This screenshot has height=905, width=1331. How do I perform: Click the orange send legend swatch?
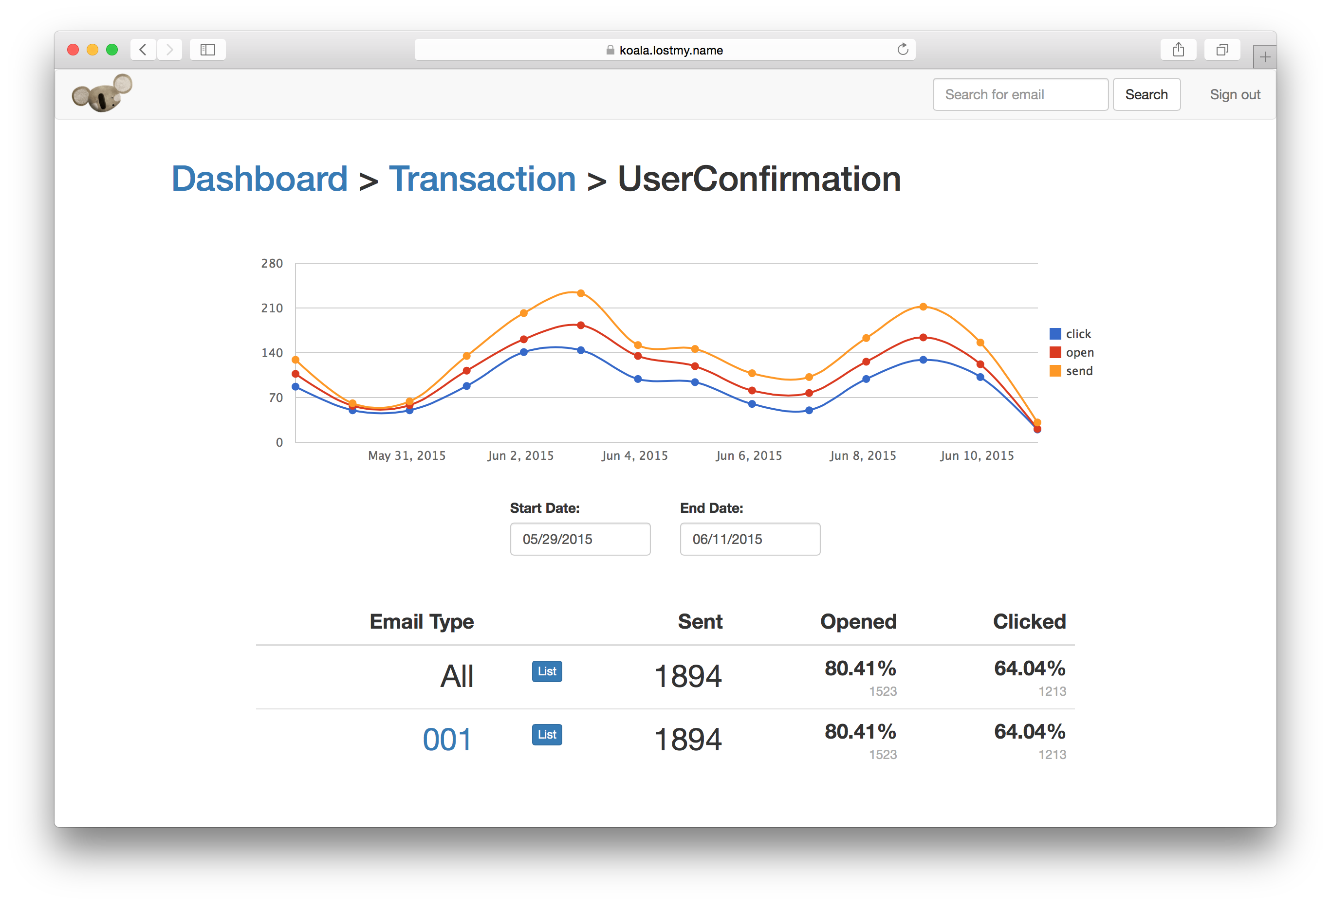1055,371
